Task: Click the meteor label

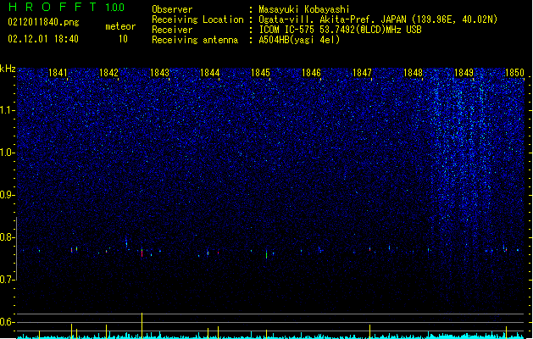Action: [120, 26]
